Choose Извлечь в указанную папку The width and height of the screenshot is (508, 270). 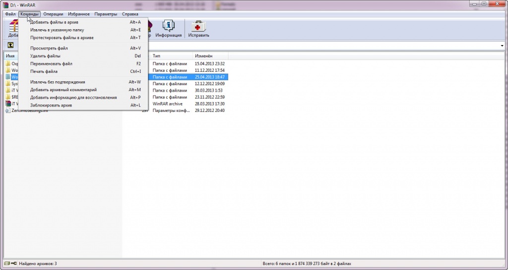(x=83, y=30)
